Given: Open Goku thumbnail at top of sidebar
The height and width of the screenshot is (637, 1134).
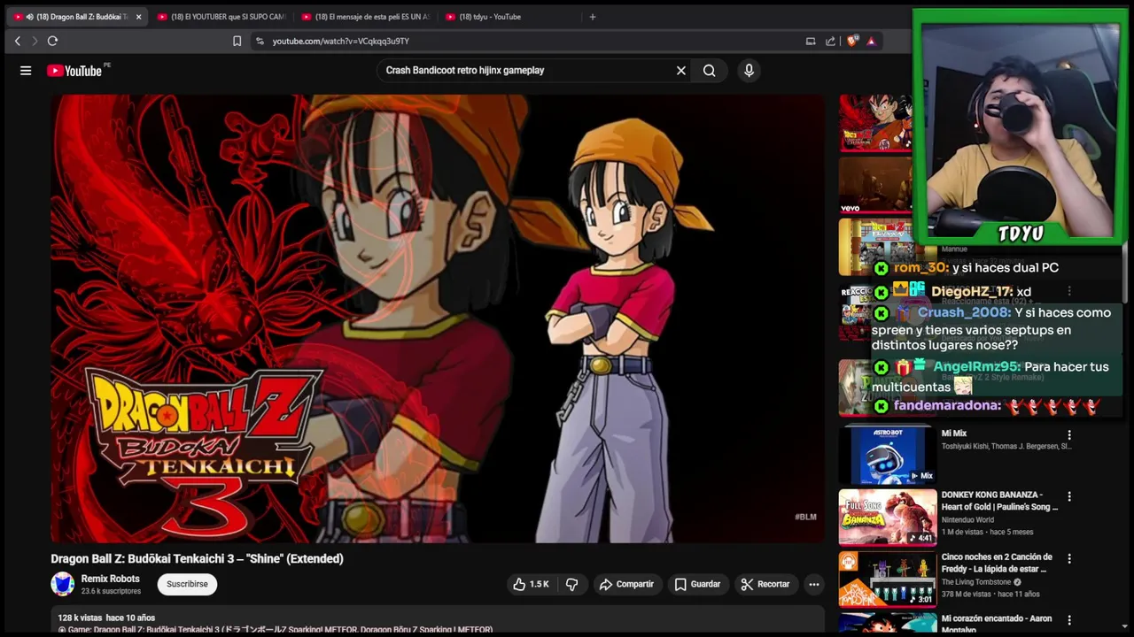Looking at the screenshot, I should point(875,123).
